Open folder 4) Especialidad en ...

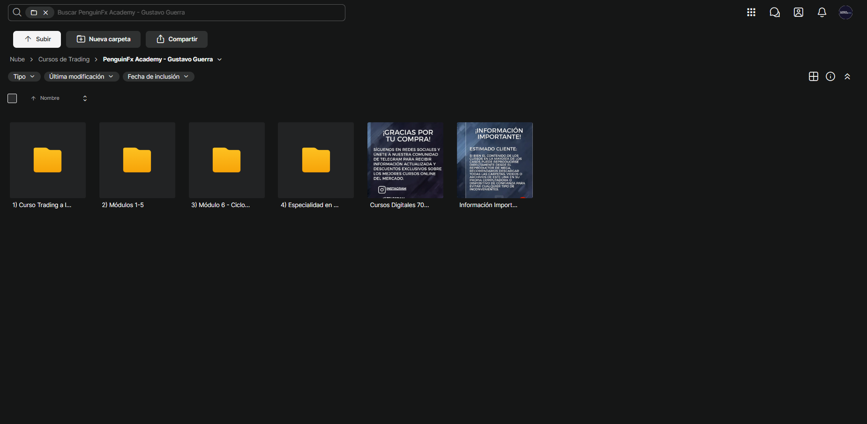316,160
